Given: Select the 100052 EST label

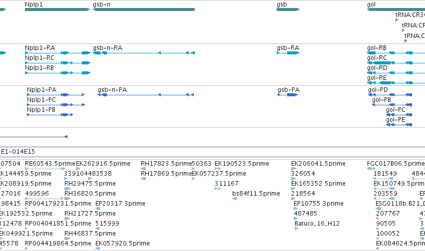Looking at the screenshot, I should click(x=388, y=234).
